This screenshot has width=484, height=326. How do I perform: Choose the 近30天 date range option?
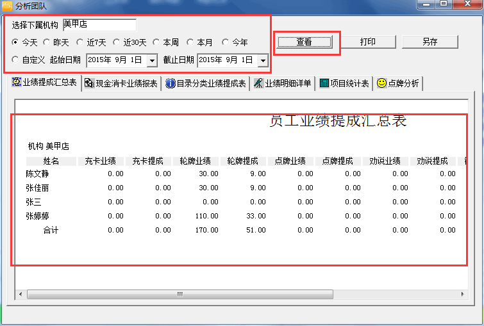click(x=116, y=42)
